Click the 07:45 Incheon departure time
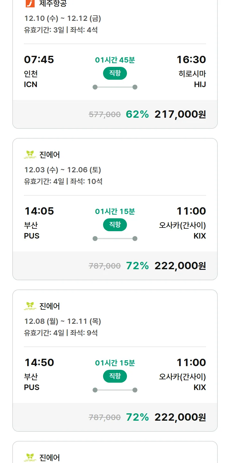 (39, 59)
